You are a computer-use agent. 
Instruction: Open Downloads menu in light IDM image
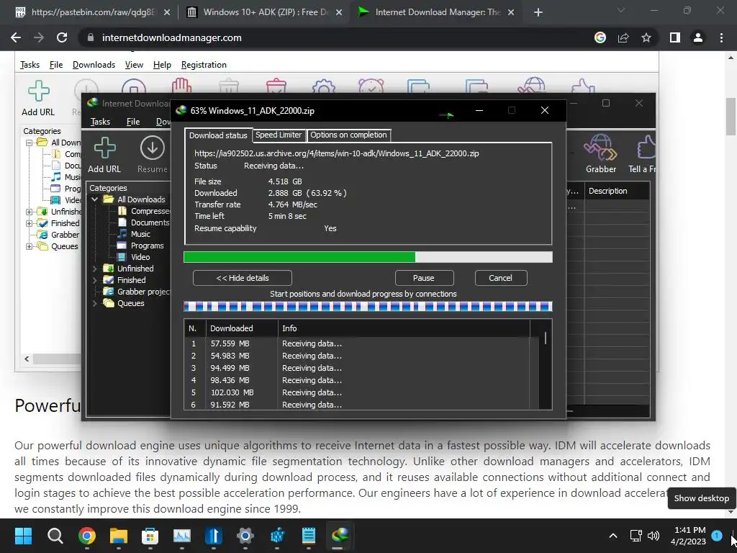94,65
